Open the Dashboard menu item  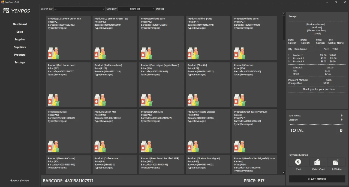pos(20,24)
